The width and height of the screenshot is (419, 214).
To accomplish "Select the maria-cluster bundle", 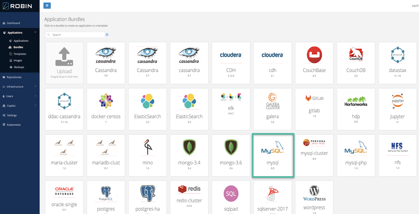I will point(64,155).
